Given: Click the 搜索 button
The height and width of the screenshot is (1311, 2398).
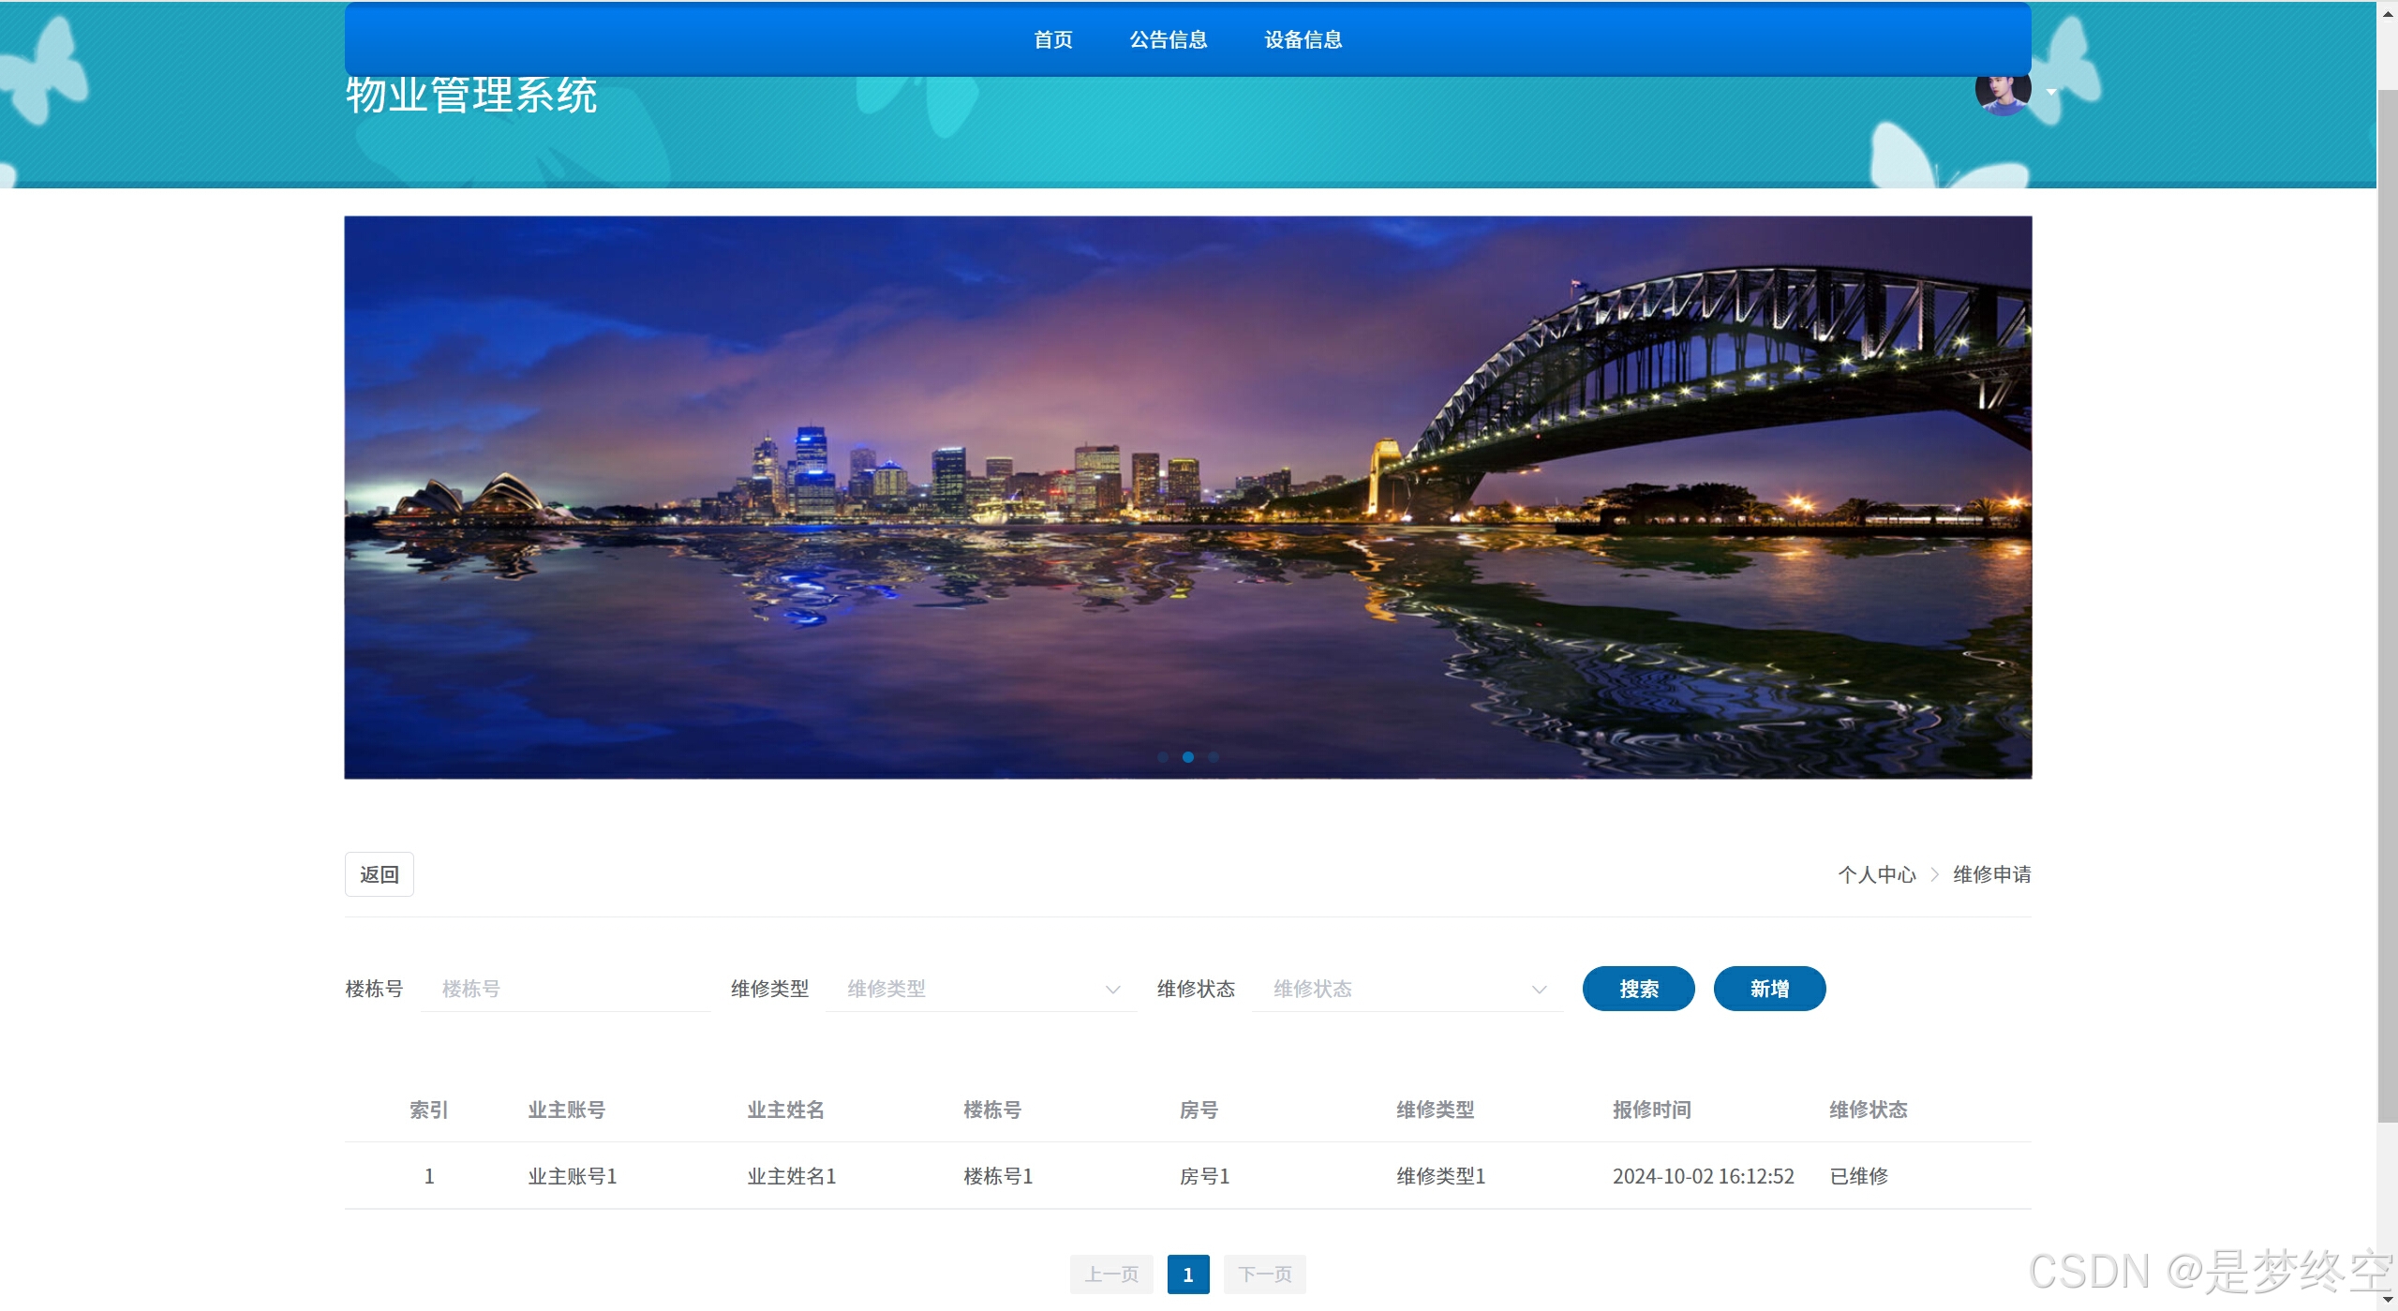Looking at the screenshot, I should (1638, 989).
